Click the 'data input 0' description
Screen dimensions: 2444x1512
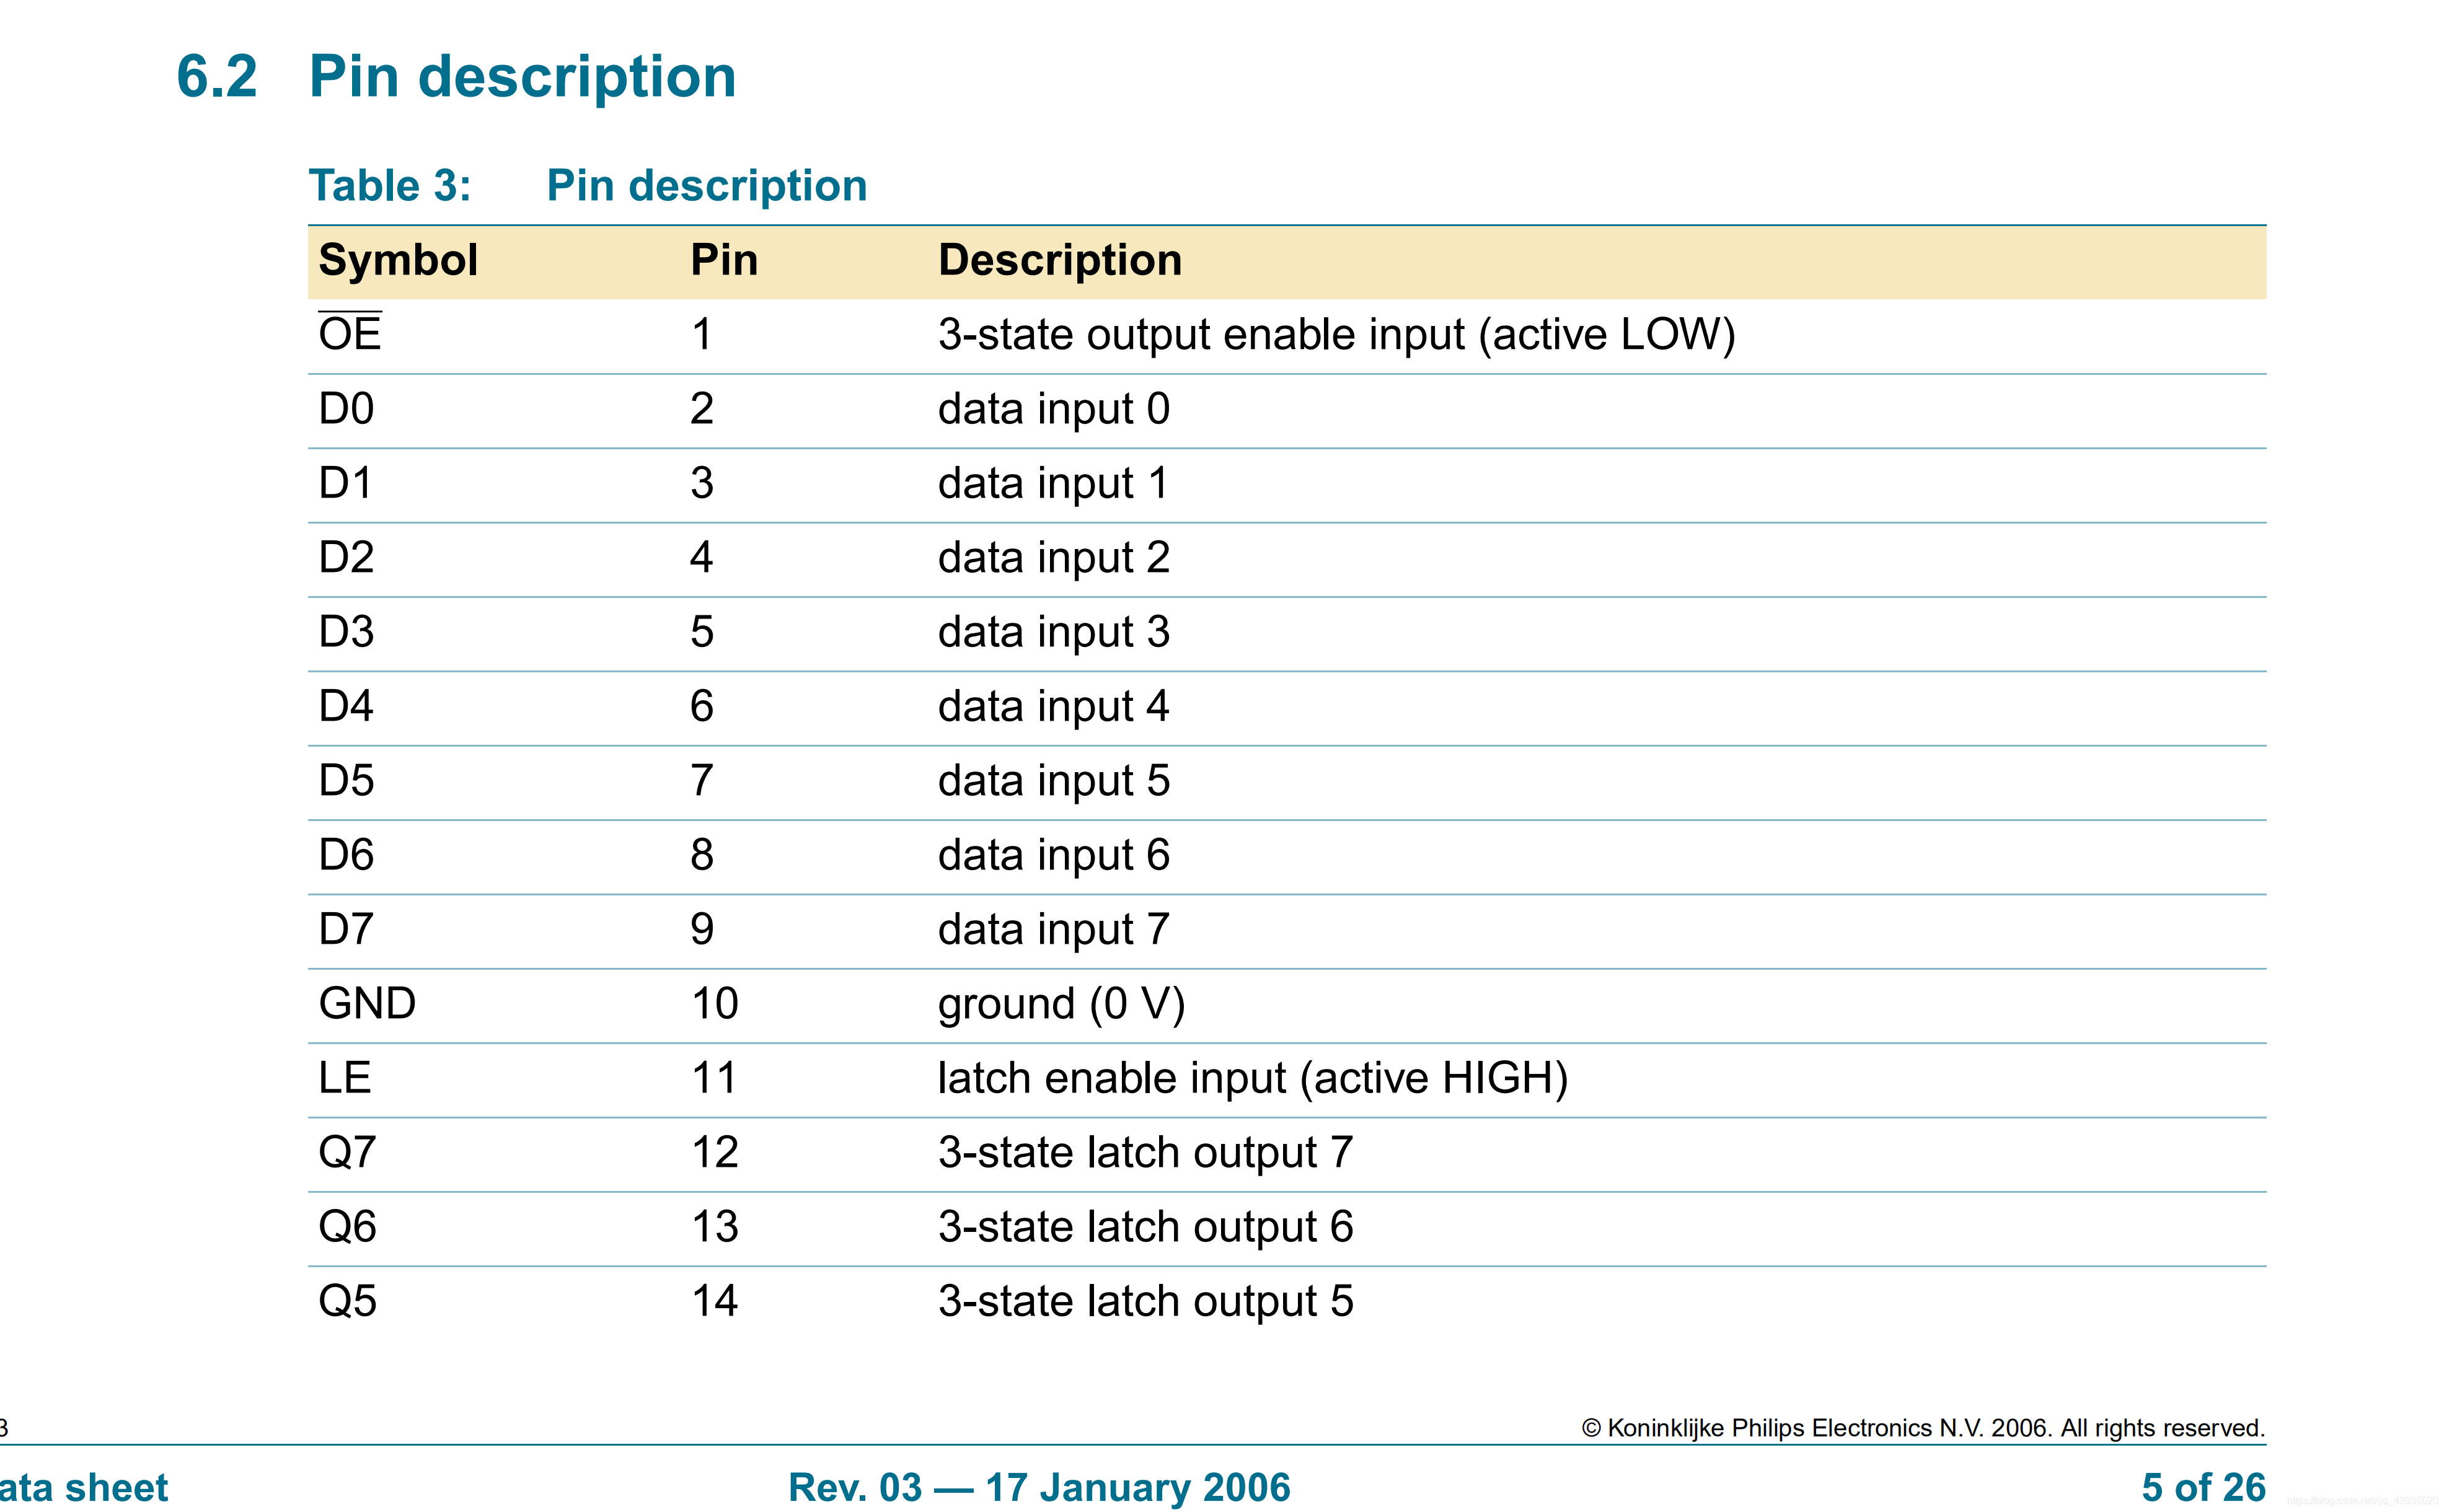1054,409
